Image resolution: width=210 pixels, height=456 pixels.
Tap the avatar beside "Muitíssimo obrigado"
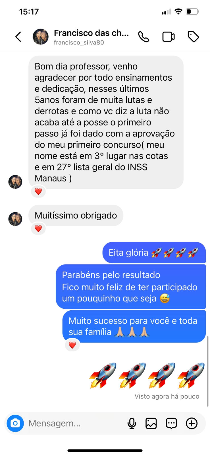tap(15, 219)
